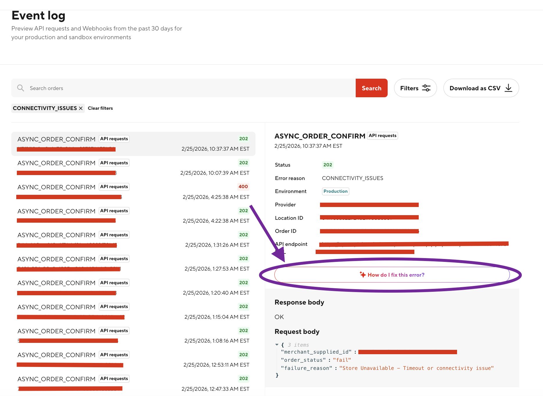Viewport: 543px width, 396px height.
Task: Click the download arrow icon
Action: pyautogui.click(x=508, y=88)
